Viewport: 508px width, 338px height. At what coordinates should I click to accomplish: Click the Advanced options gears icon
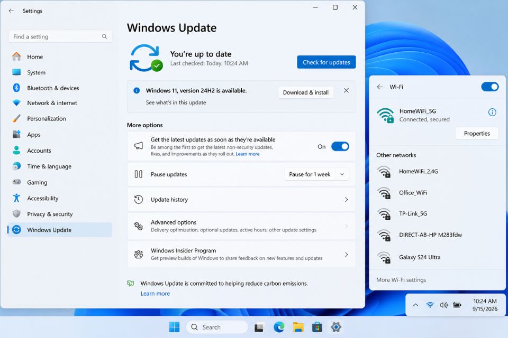139,226
